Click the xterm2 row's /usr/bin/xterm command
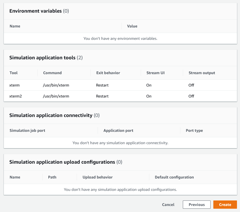240x212 pixels. (x=56, y=96)
